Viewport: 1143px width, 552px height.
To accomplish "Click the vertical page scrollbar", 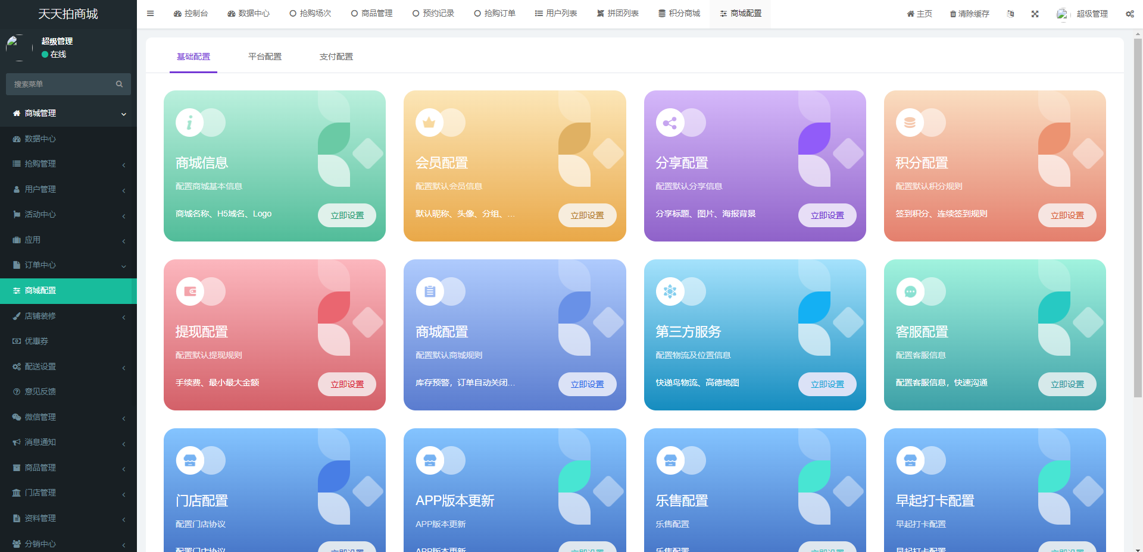I will pyautogui.click(x=1138, y=218).
